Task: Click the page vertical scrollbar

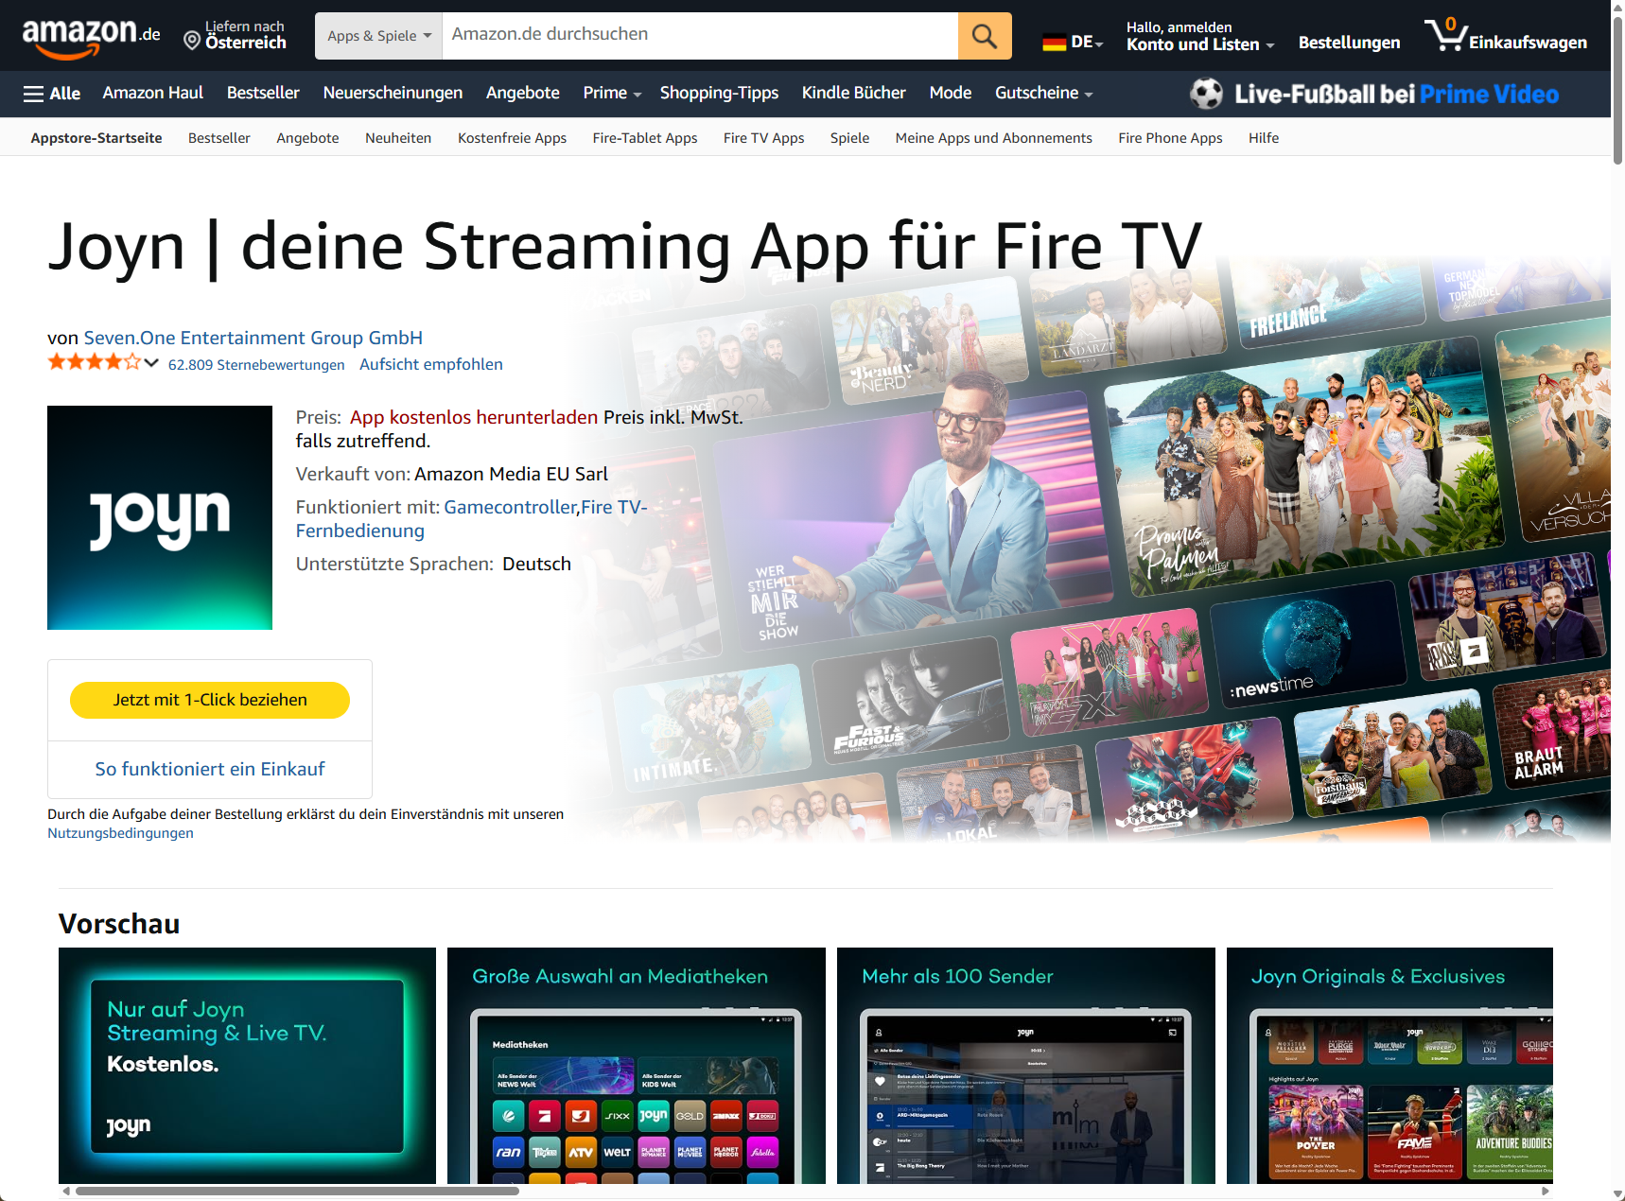Action: (x=1617, y=90)
